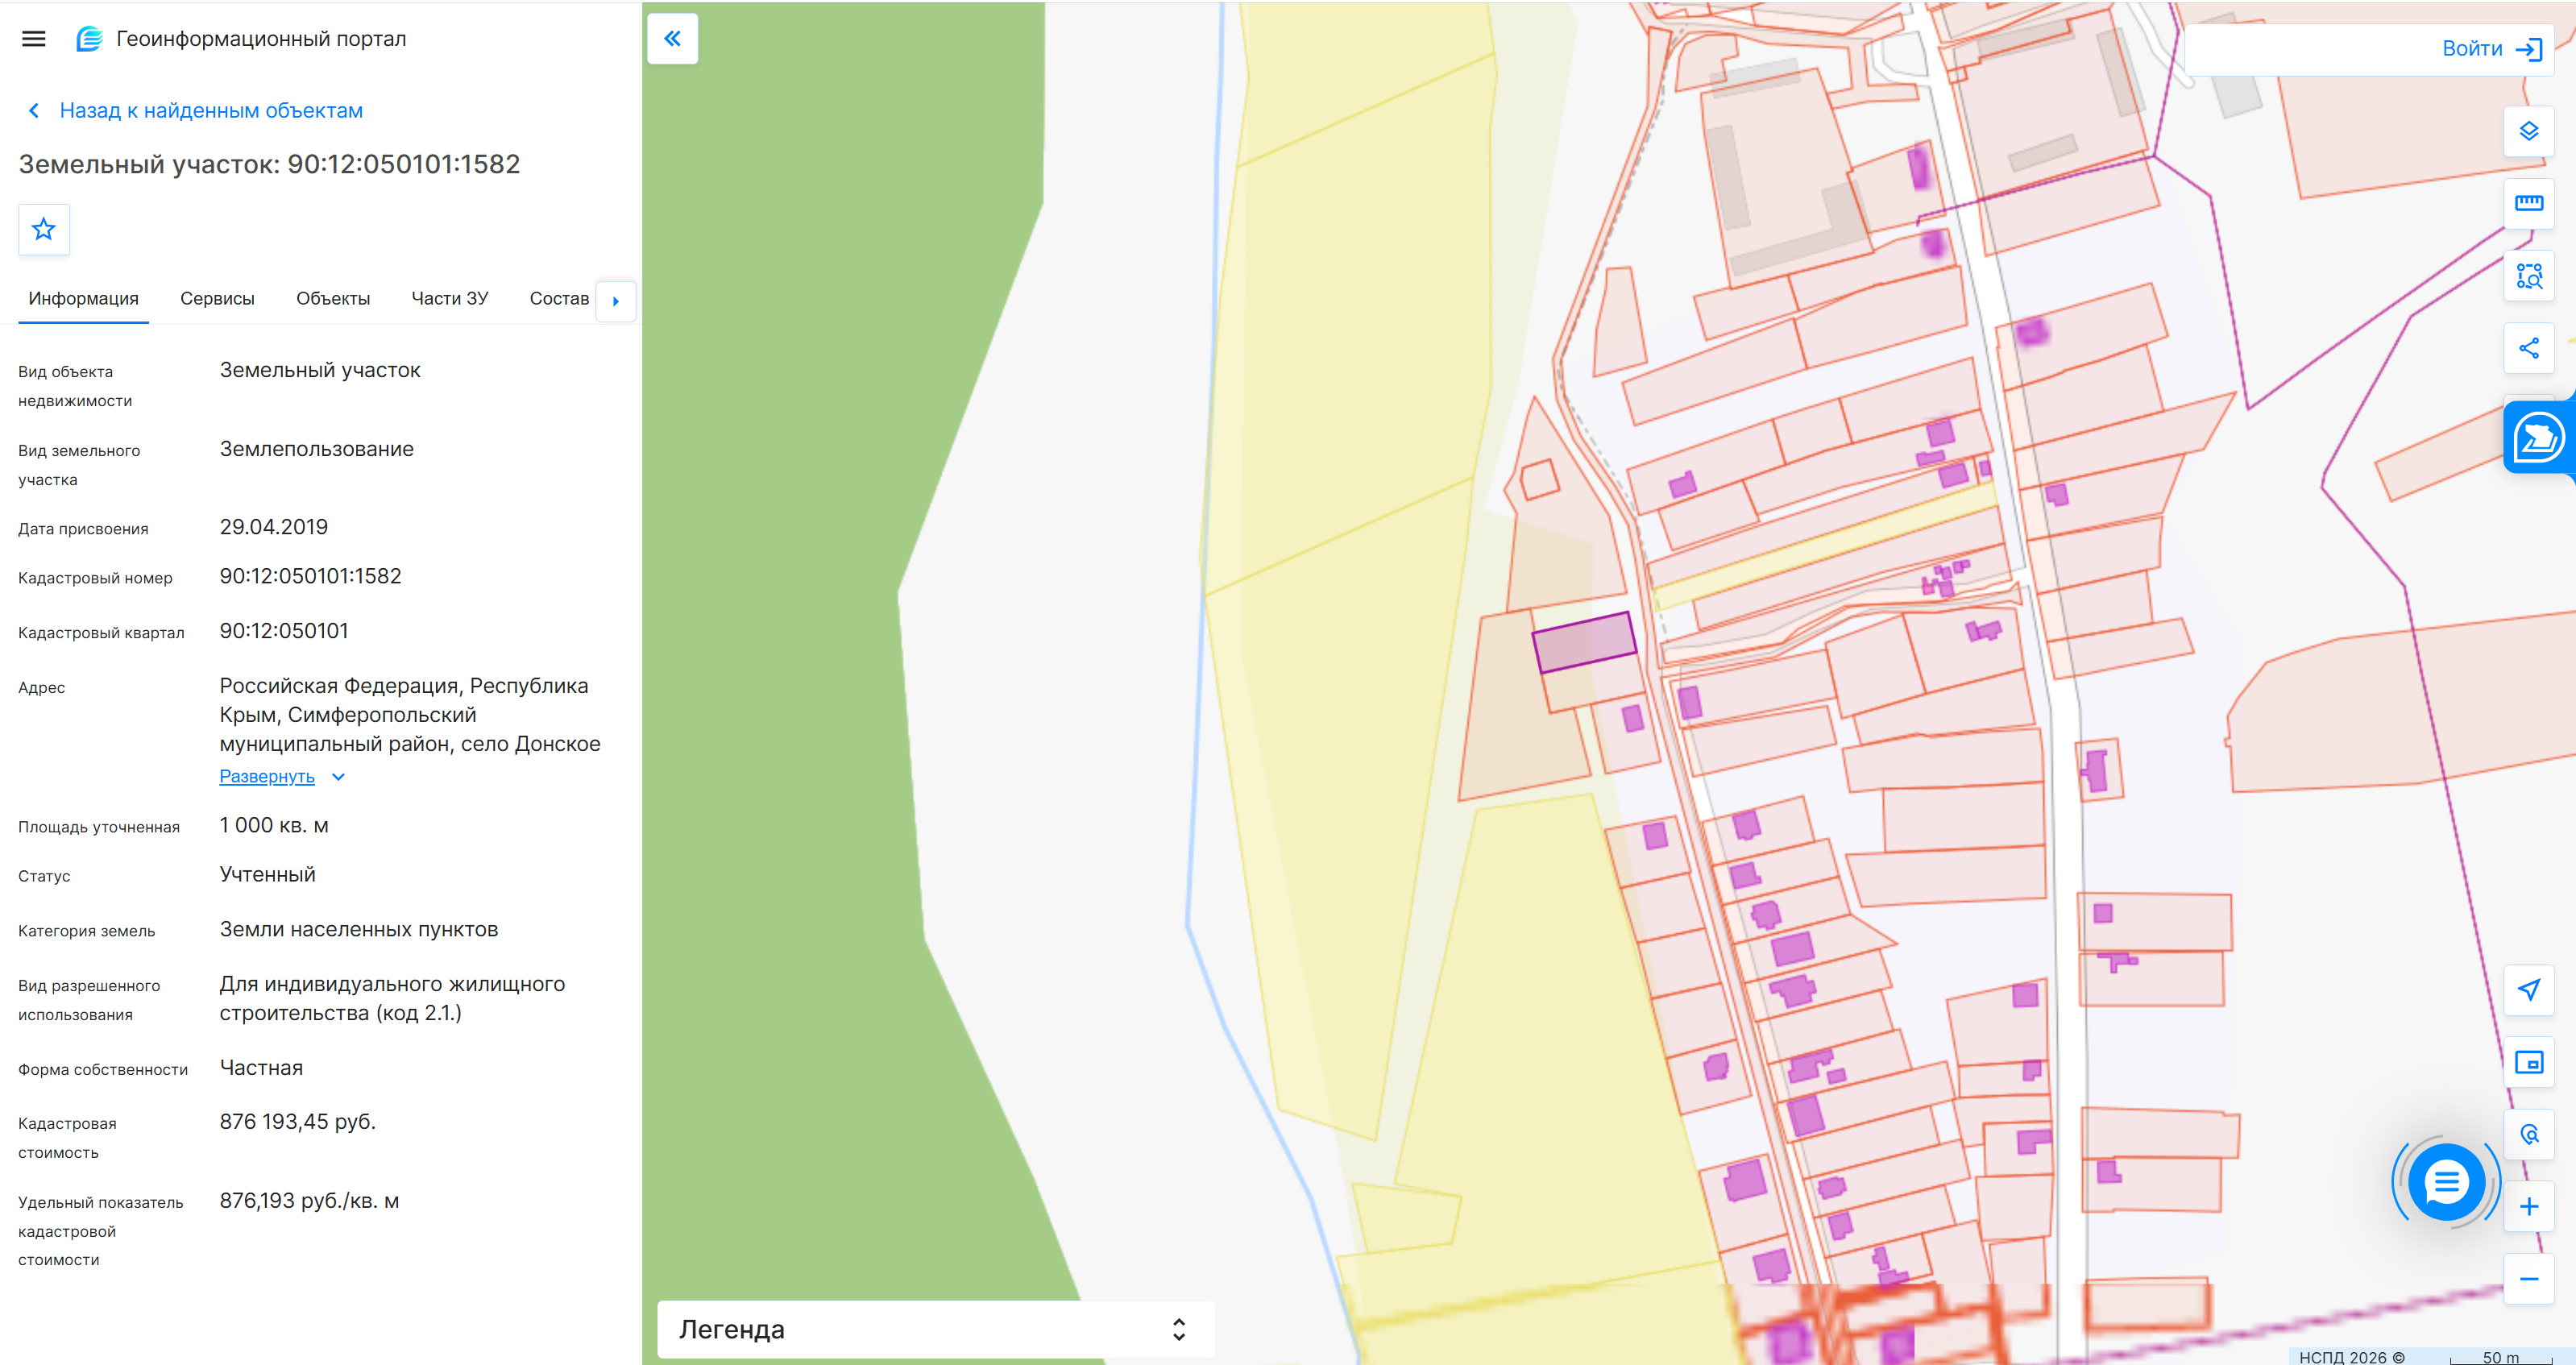Click the 876,193 руб./кв. м unit value

pyautogui.click(x=310, y=1202)
